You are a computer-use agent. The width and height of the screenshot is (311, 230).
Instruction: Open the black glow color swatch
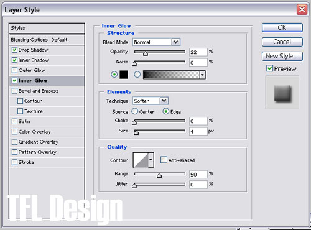(124, 75)
